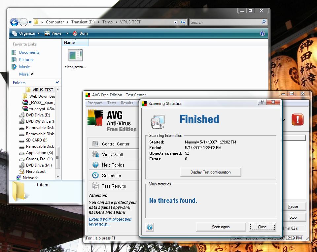Click Display Test configuration button
317x252 pixels.
tap(210, 172)
